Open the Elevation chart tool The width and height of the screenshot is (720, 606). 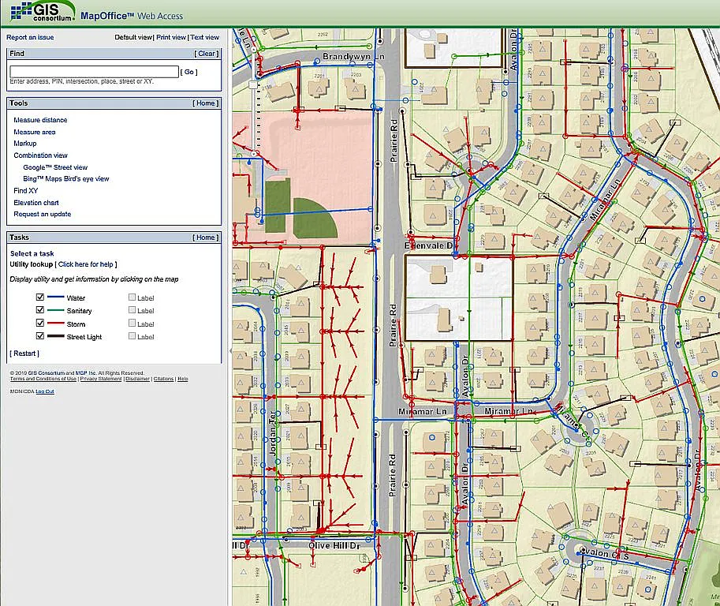tap(36, 203)
